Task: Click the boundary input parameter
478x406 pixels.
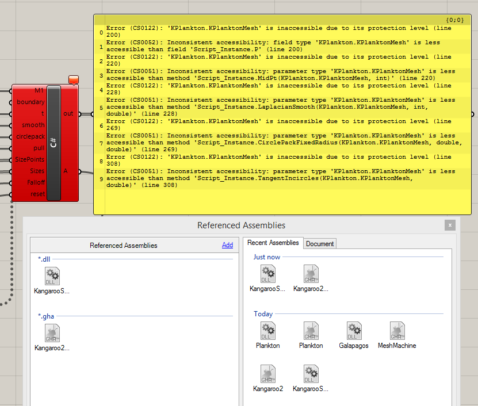Action: pyautogui.click(x=30, y=102)
